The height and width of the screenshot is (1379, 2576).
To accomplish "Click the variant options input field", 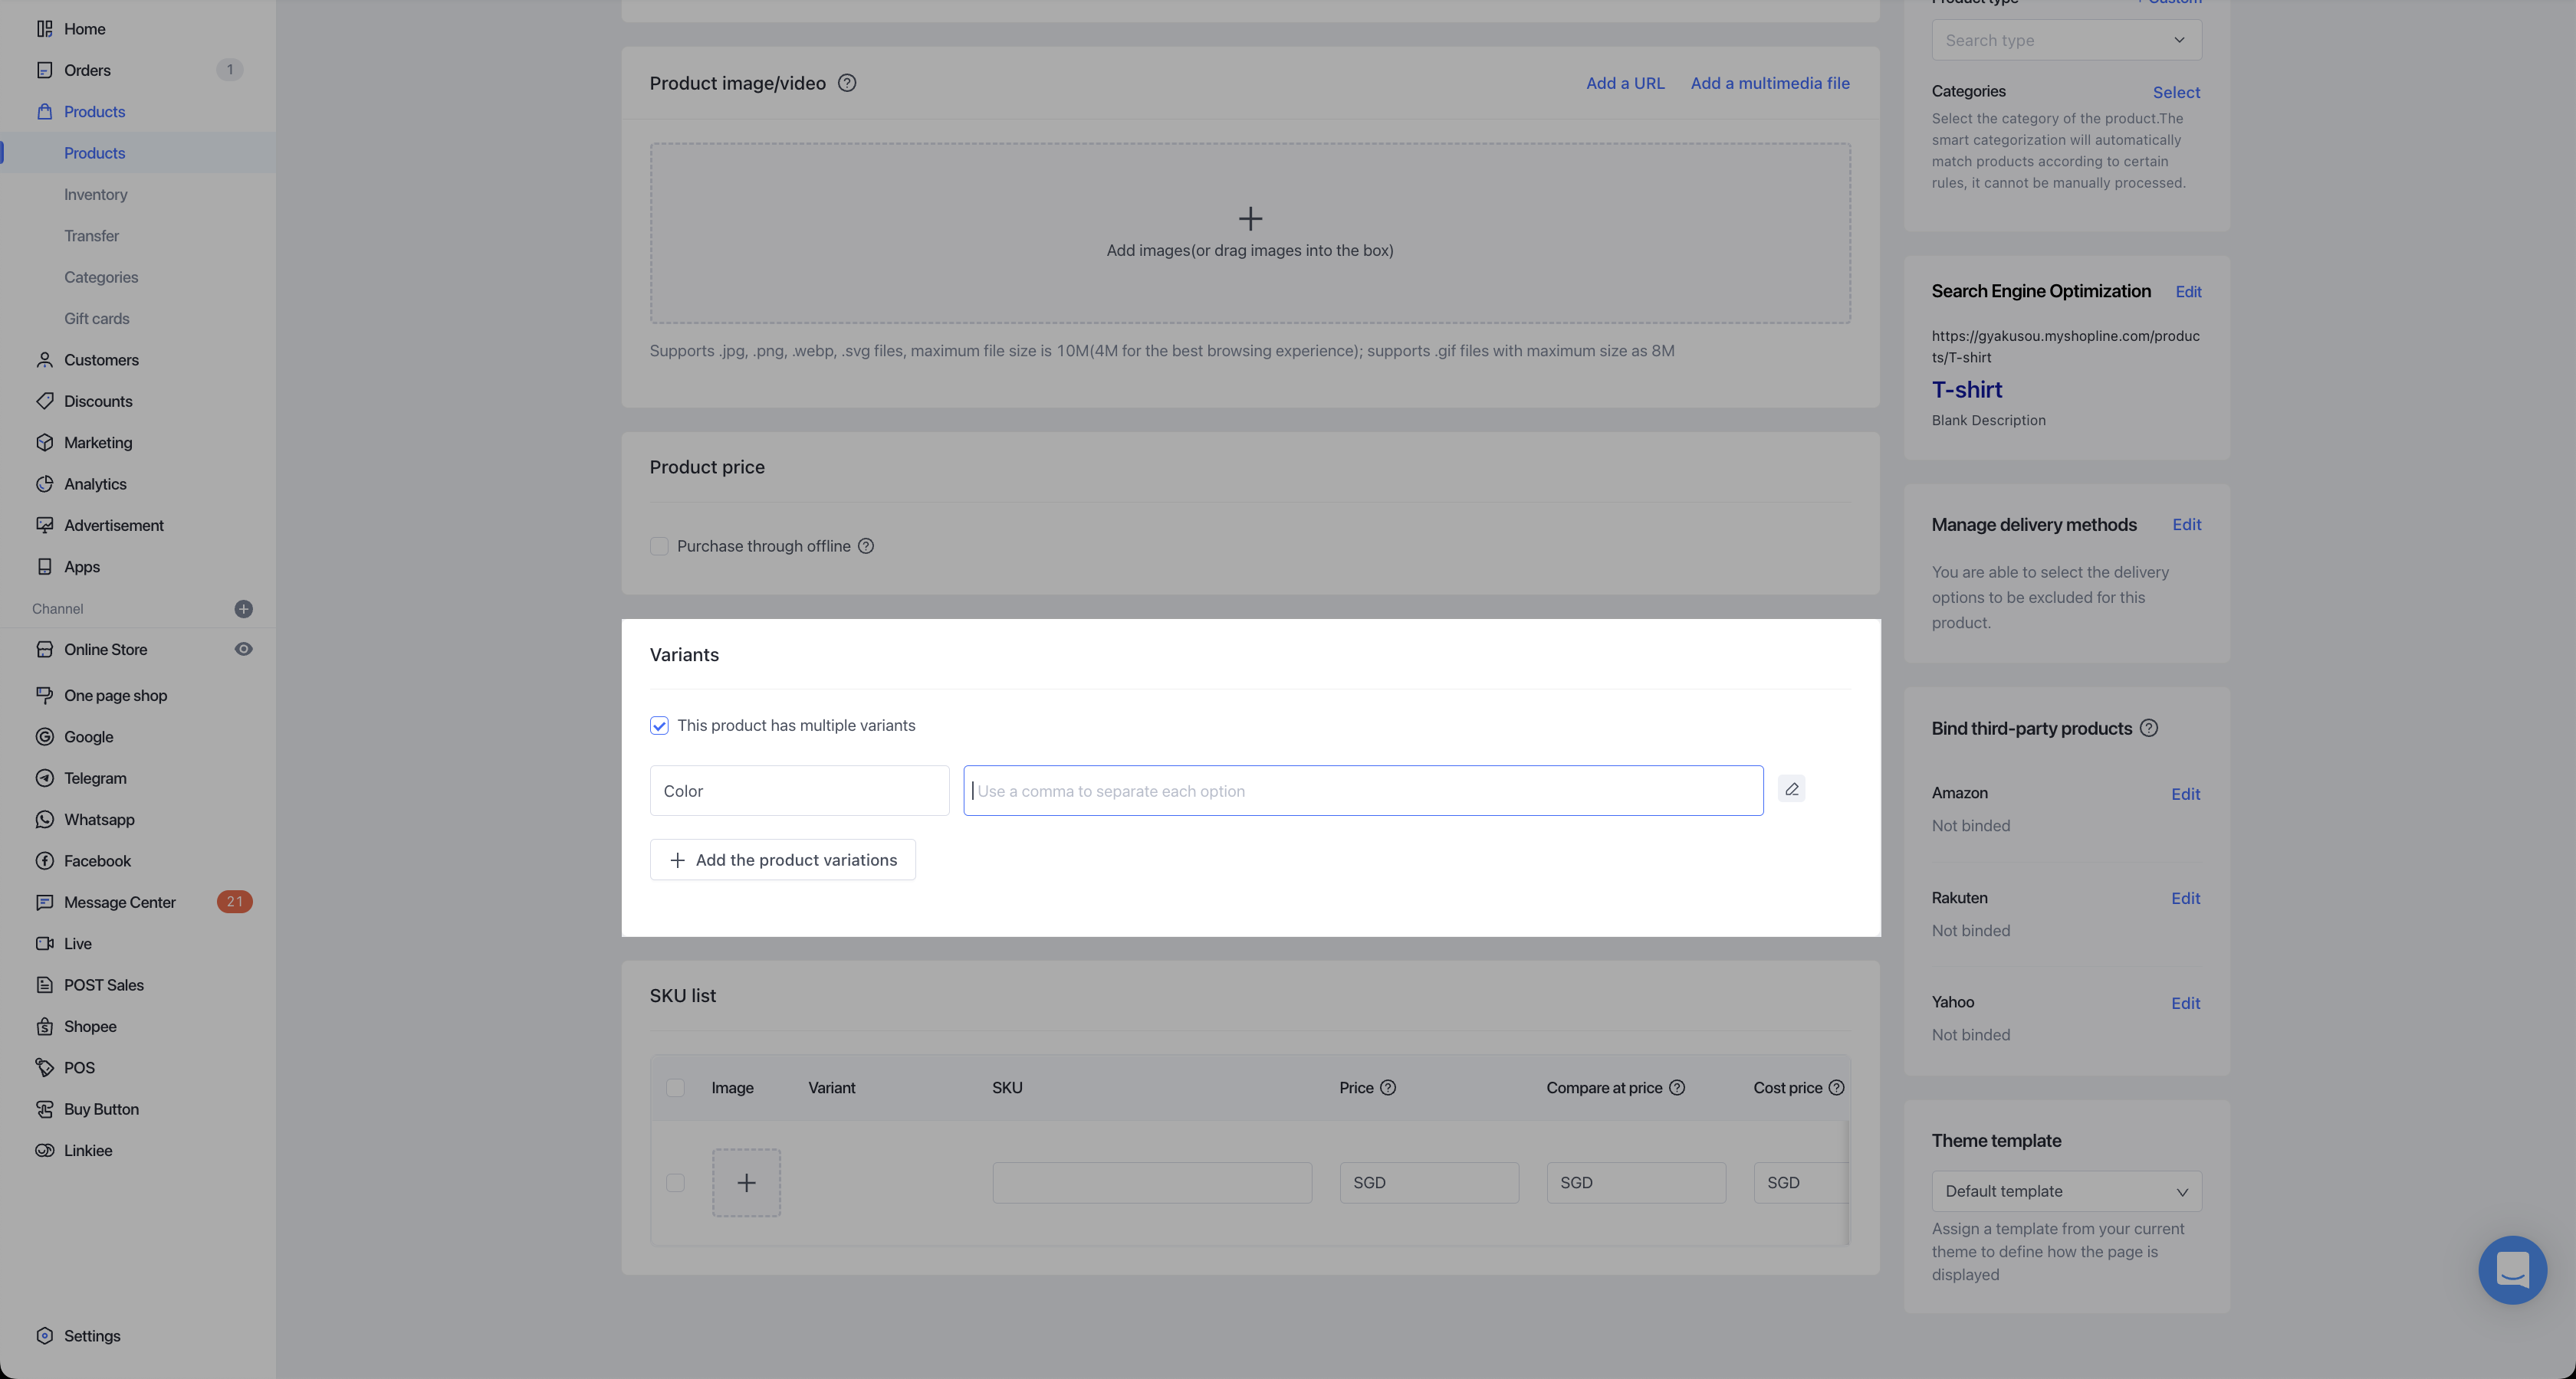I will point(1363,791).
